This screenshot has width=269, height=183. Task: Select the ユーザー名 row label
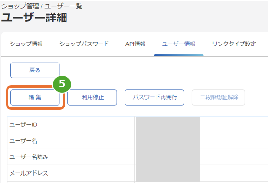(23, 141)
